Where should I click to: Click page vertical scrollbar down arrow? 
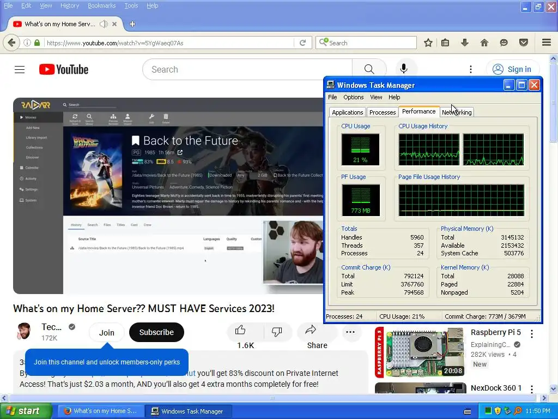[x=554, y=388]
